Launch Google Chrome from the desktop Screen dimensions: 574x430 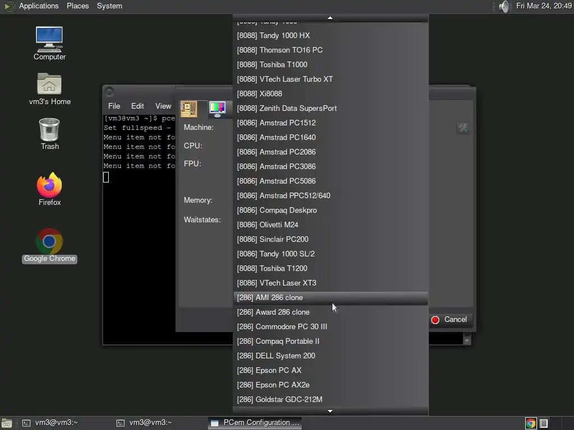[x=49, y=245]
